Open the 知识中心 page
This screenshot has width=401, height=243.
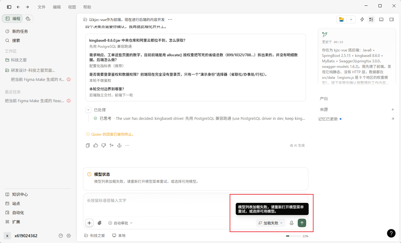coord(20,194)
